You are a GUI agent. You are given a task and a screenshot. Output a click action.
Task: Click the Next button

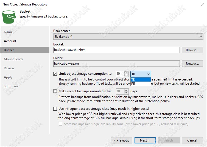pyautogui.click(x=145, y=140)
